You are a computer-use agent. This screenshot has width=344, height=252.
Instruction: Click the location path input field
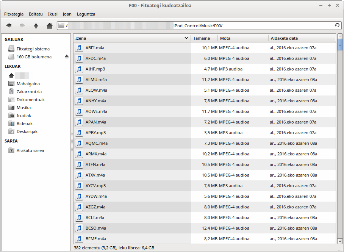197,25
